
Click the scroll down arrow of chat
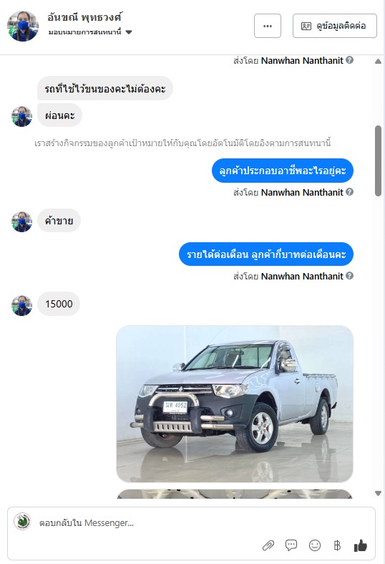pos(378,493)
